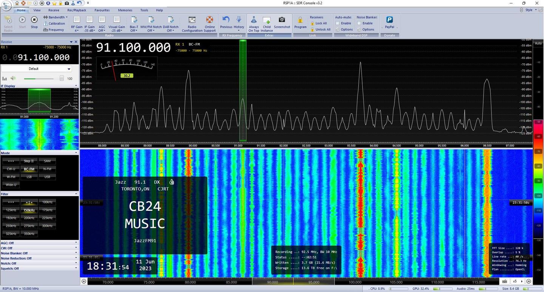Viewport: 544px width, 292px height.
Task: Click Lock All receivers
Action: point(319,23)
